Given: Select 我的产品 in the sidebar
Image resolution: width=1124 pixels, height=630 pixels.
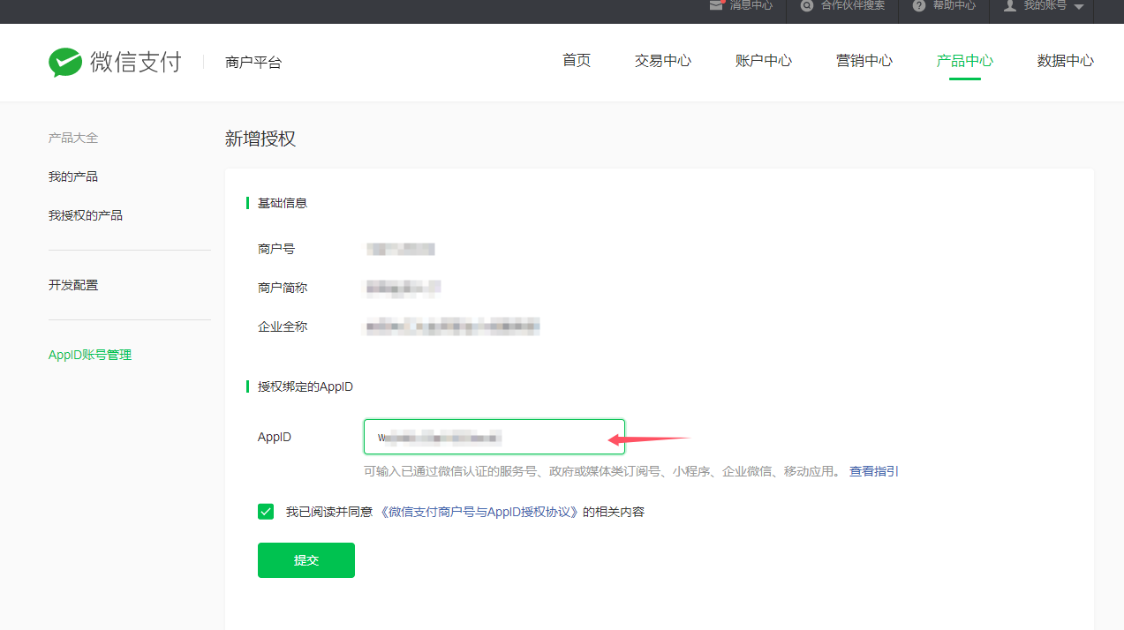Looking at the screenshot, I should pos(73,177).
